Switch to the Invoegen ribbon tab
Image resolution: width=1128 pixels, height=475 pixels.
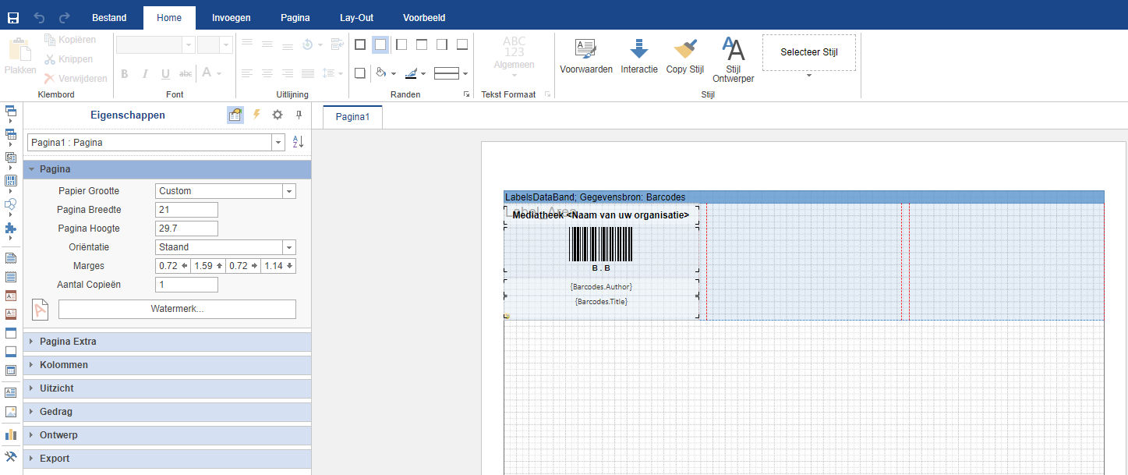(231, 17)
